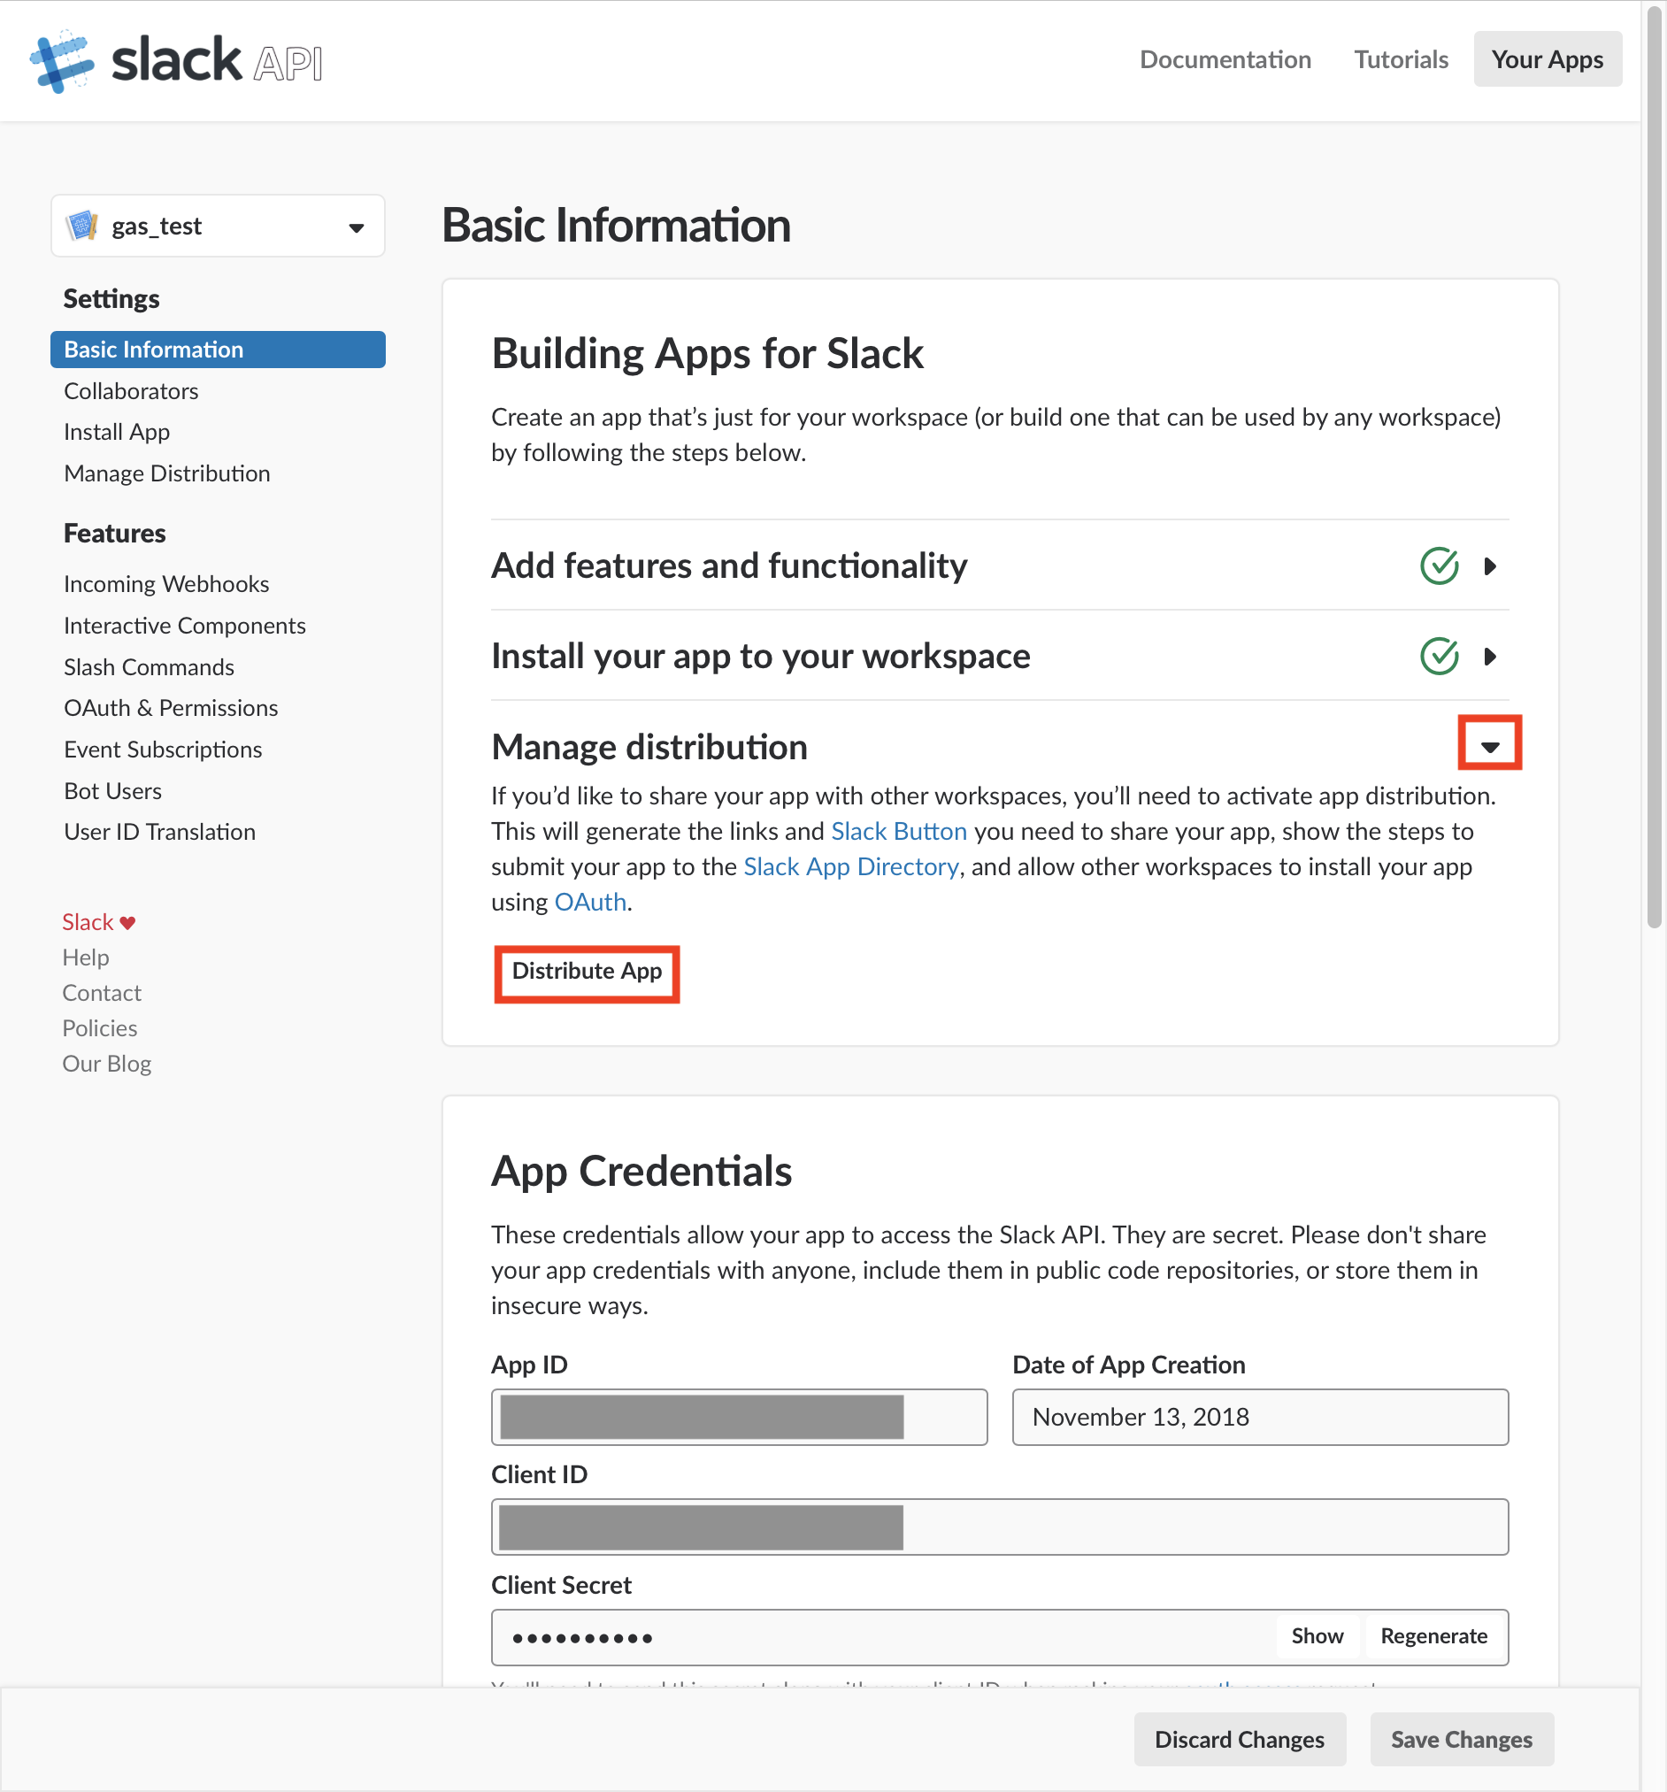Expand the Install your app to your workspace section
This screenshot has height=1792, width=1667.
(x=1489, y=657)
